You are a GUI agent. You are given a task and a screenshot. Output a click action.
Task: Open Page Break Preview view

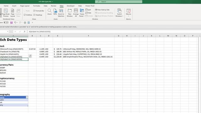[6, 13]
